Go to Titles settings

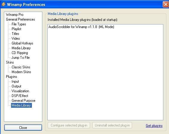pos(15,34)
